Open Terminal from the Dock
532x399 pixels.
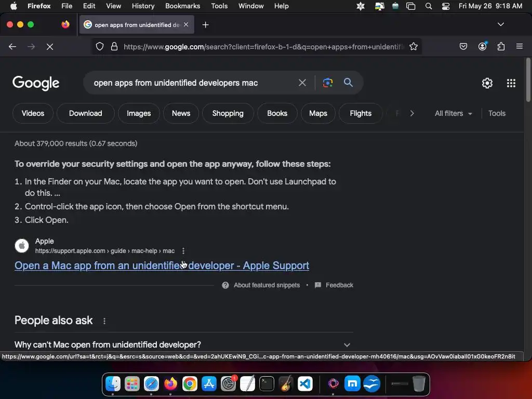coord(267,384)
